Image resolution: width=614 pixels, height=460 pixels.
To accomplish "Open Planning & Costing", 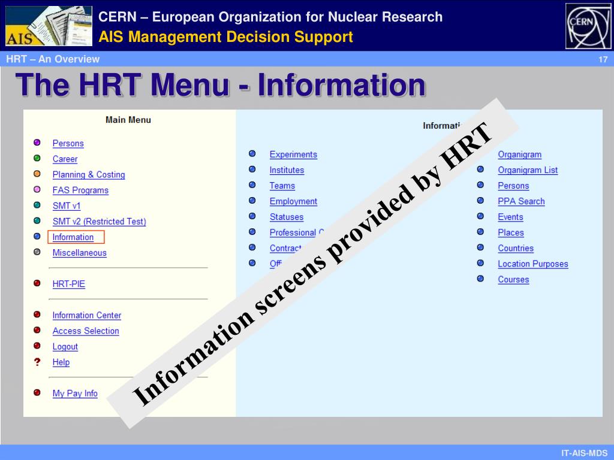I will pos(89,175).
